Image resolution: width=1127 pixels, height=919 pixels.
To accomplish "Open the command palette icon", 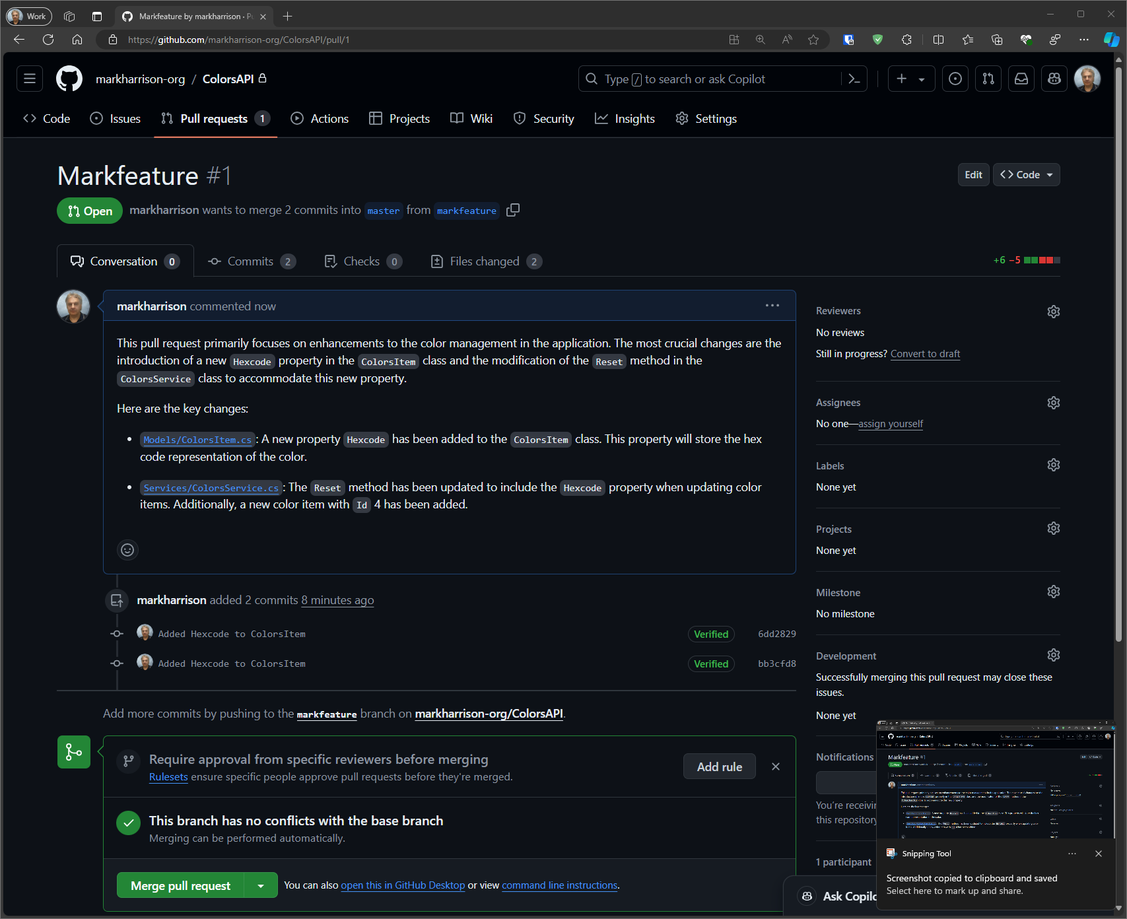I will tap(854, 79).
